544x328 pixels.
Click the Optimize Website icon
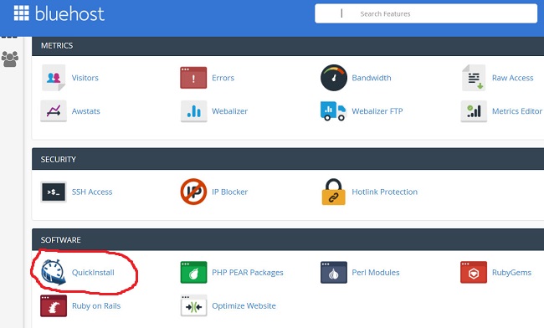[193, 305]
